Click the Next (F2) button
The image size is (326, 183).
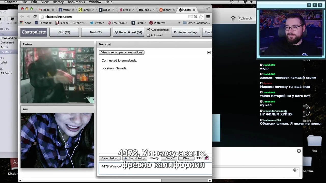click(96, 32)
